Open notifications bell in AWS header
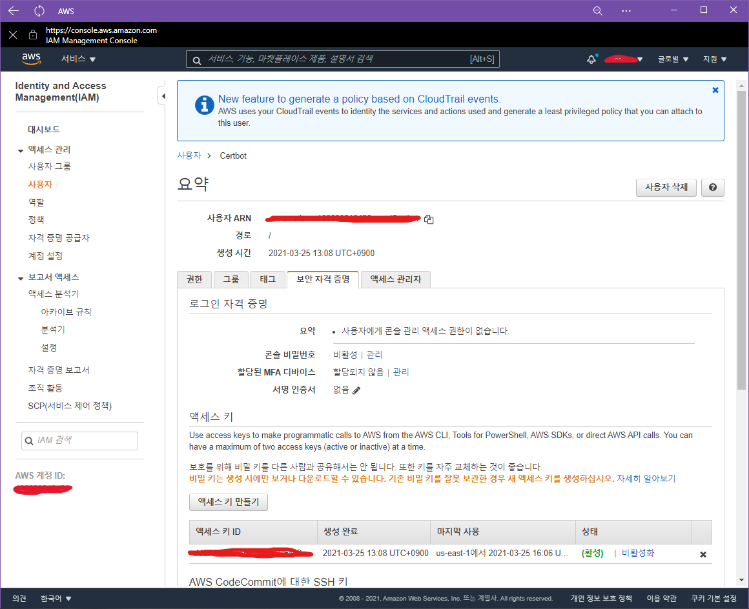749x609 pixels. 591,59
